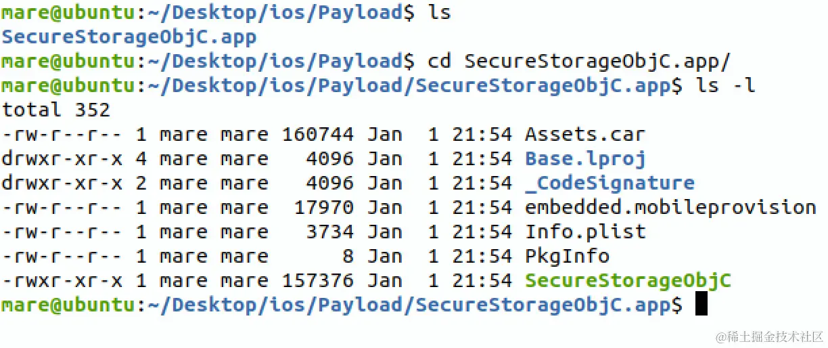Select the PkgInfo file name
This screenshot has height=348, width=828.
(567, 257)
